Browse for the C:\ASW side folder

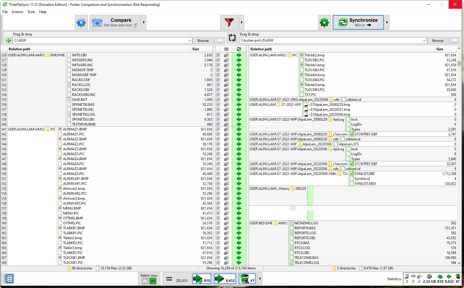[x=203, y=41]
